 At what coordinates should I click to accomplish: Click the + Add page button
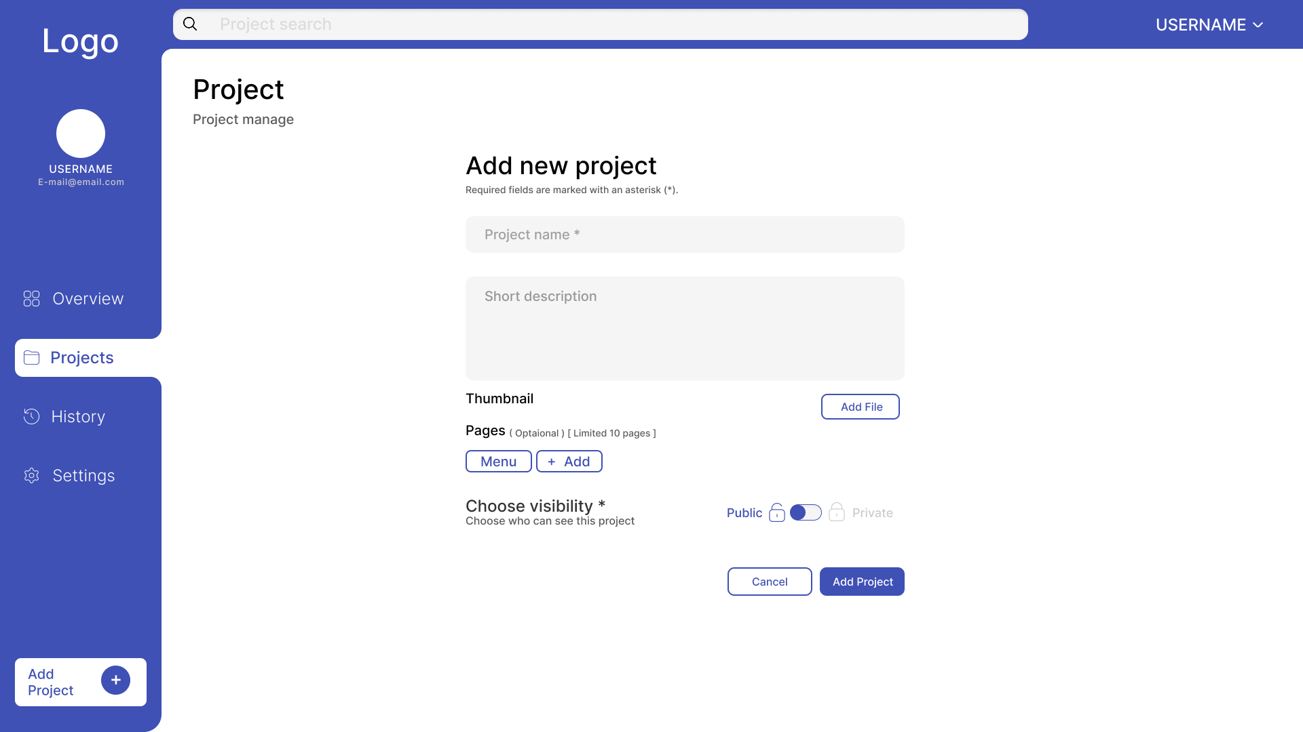coord(569,461)
